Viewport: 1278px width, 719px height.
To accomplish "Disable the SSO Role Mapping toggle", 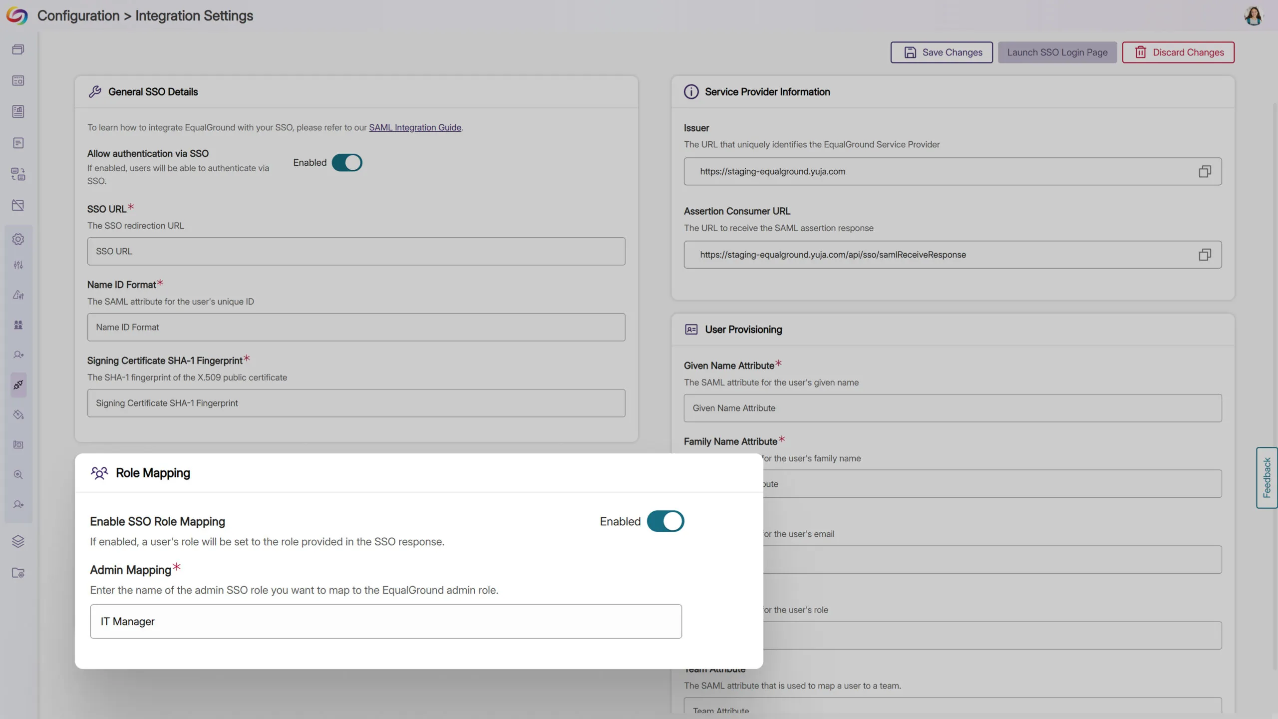I will coord(665,521).
